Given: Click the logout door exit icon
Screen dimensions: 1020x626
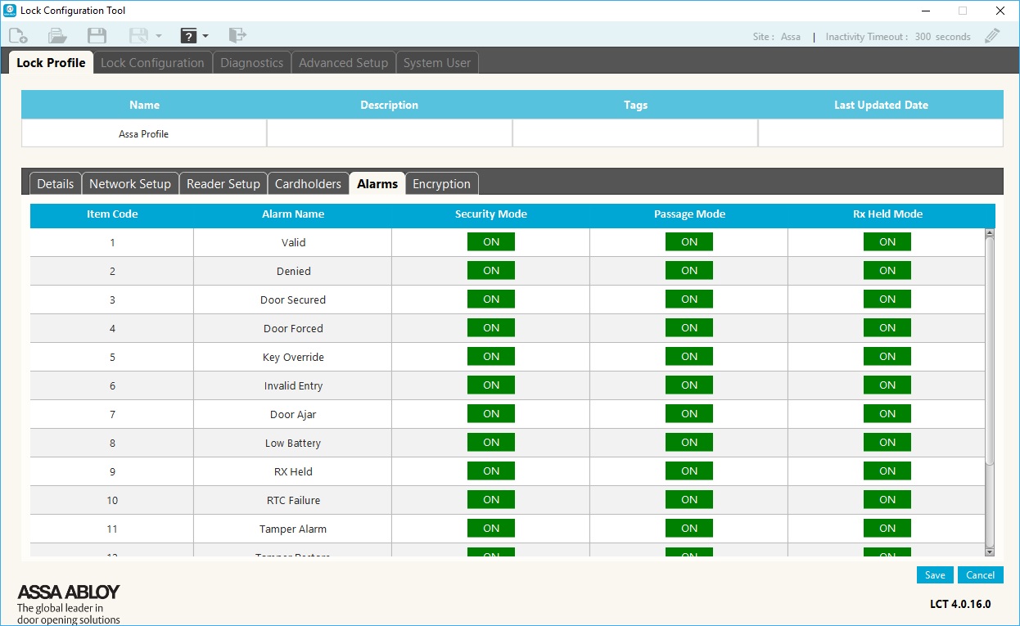Looking at the screenshot, I should [x=237, y=35].
